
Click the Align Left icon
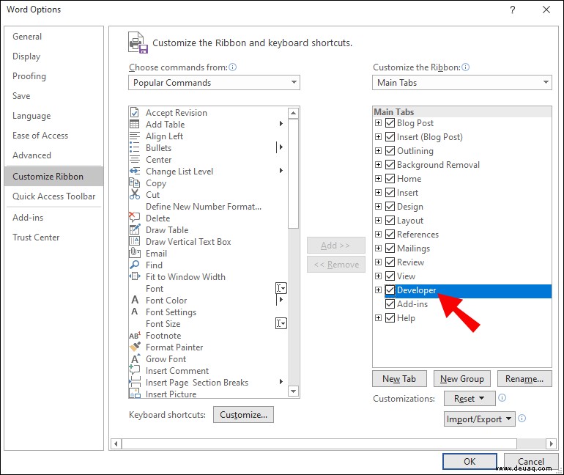tap(135, 136)
